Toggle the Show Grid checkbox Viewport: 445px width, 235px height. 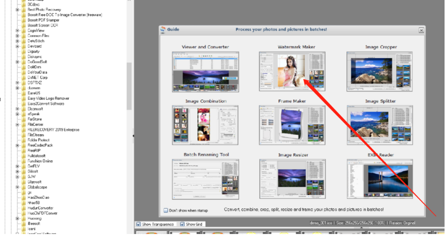coord(182,224)
